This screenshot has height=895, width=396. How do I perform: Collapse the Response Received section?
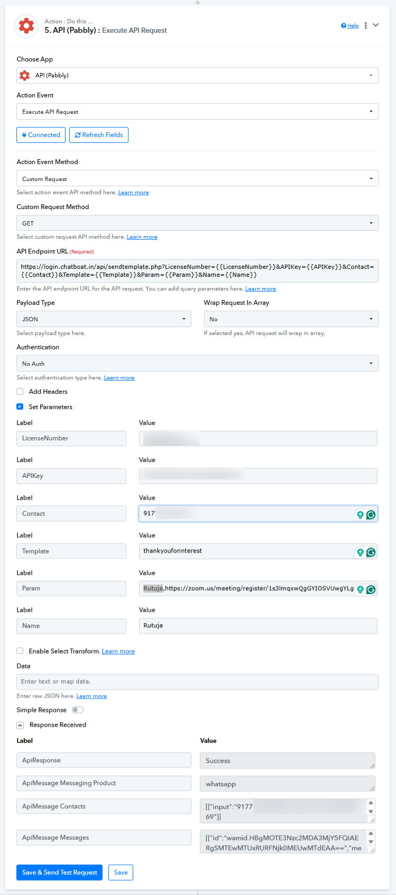tap(20, 725)
